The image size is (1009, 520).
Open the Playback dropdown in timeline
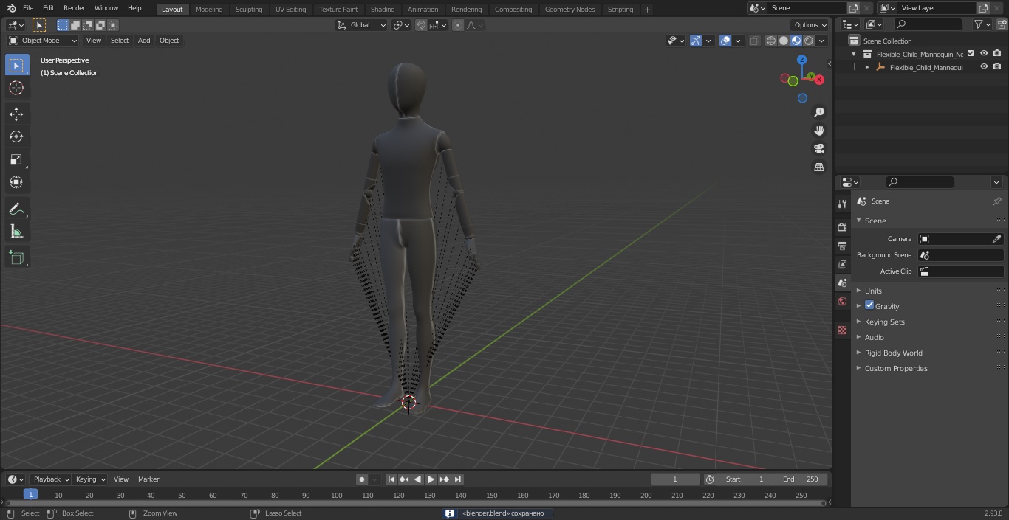click(50, 479)
